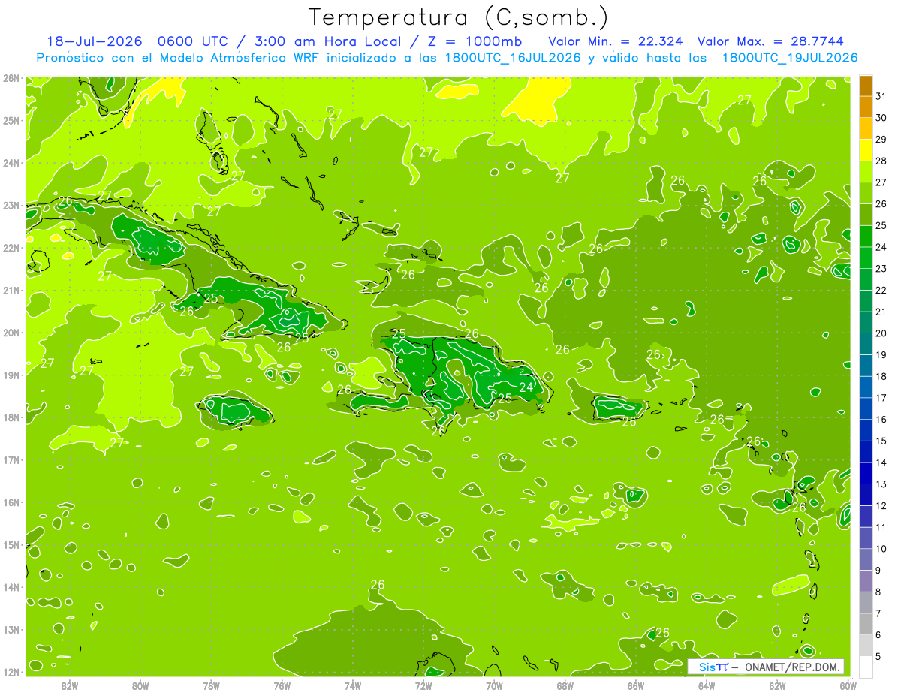Pick the legend band between 26 and 27
The image size is (901, 696).
(x=866, y=193)
